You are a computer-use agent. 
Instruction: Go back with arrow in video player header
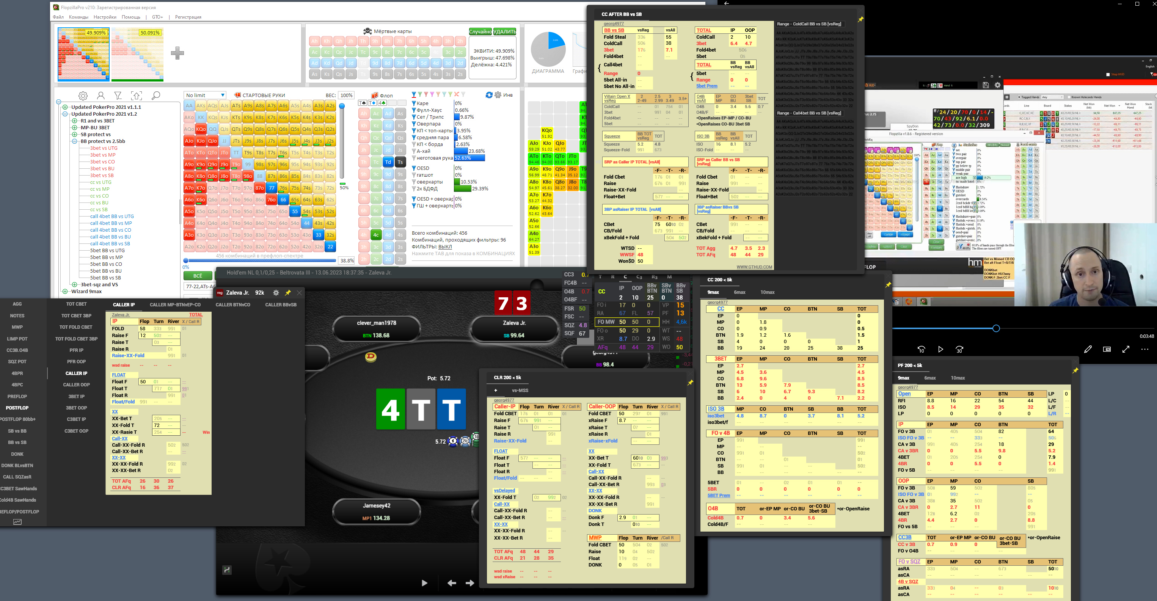(x=726, y=3)
